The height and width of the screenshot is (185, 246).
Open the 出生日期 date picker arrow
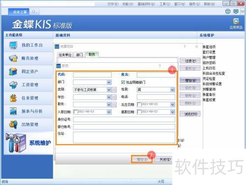click(x=172, y=105)
